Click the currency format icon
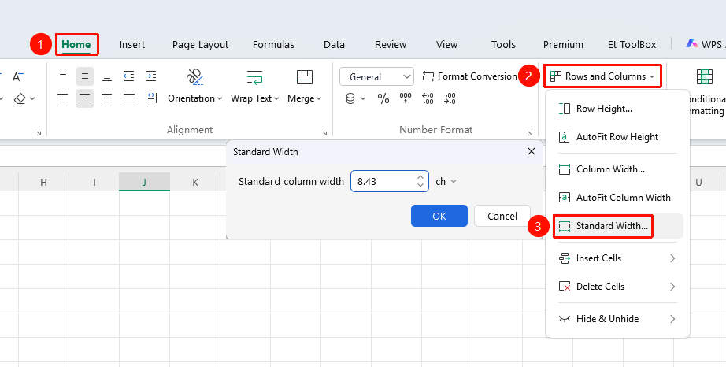 [350, 98]
